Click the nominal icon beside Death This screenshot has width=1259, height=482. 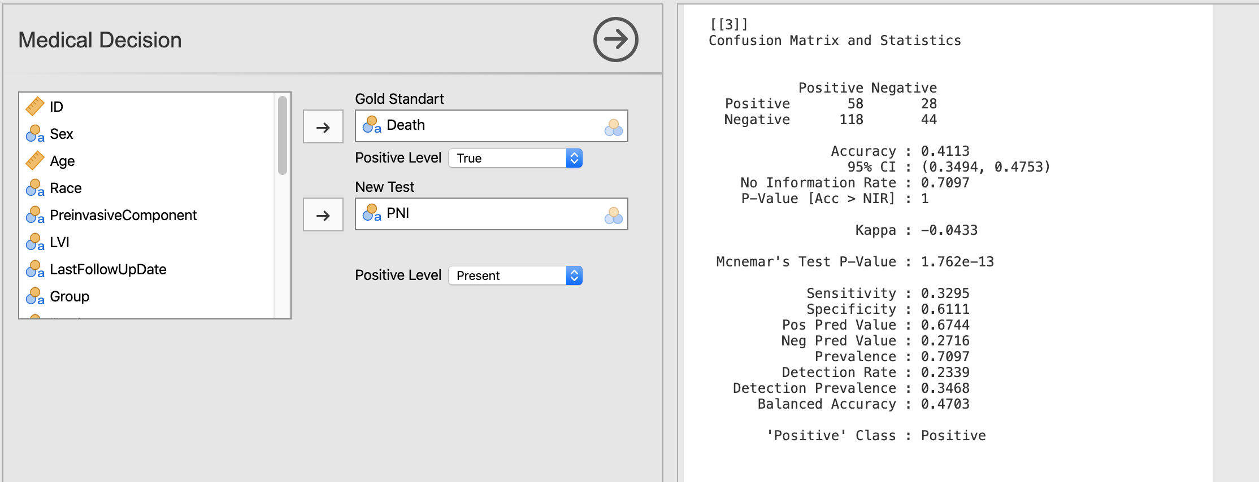[372, 125]
